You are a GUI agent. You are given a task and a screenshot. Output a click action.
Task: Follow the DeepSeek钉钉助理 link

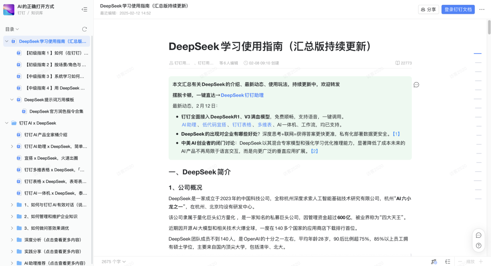coord(242,95)
